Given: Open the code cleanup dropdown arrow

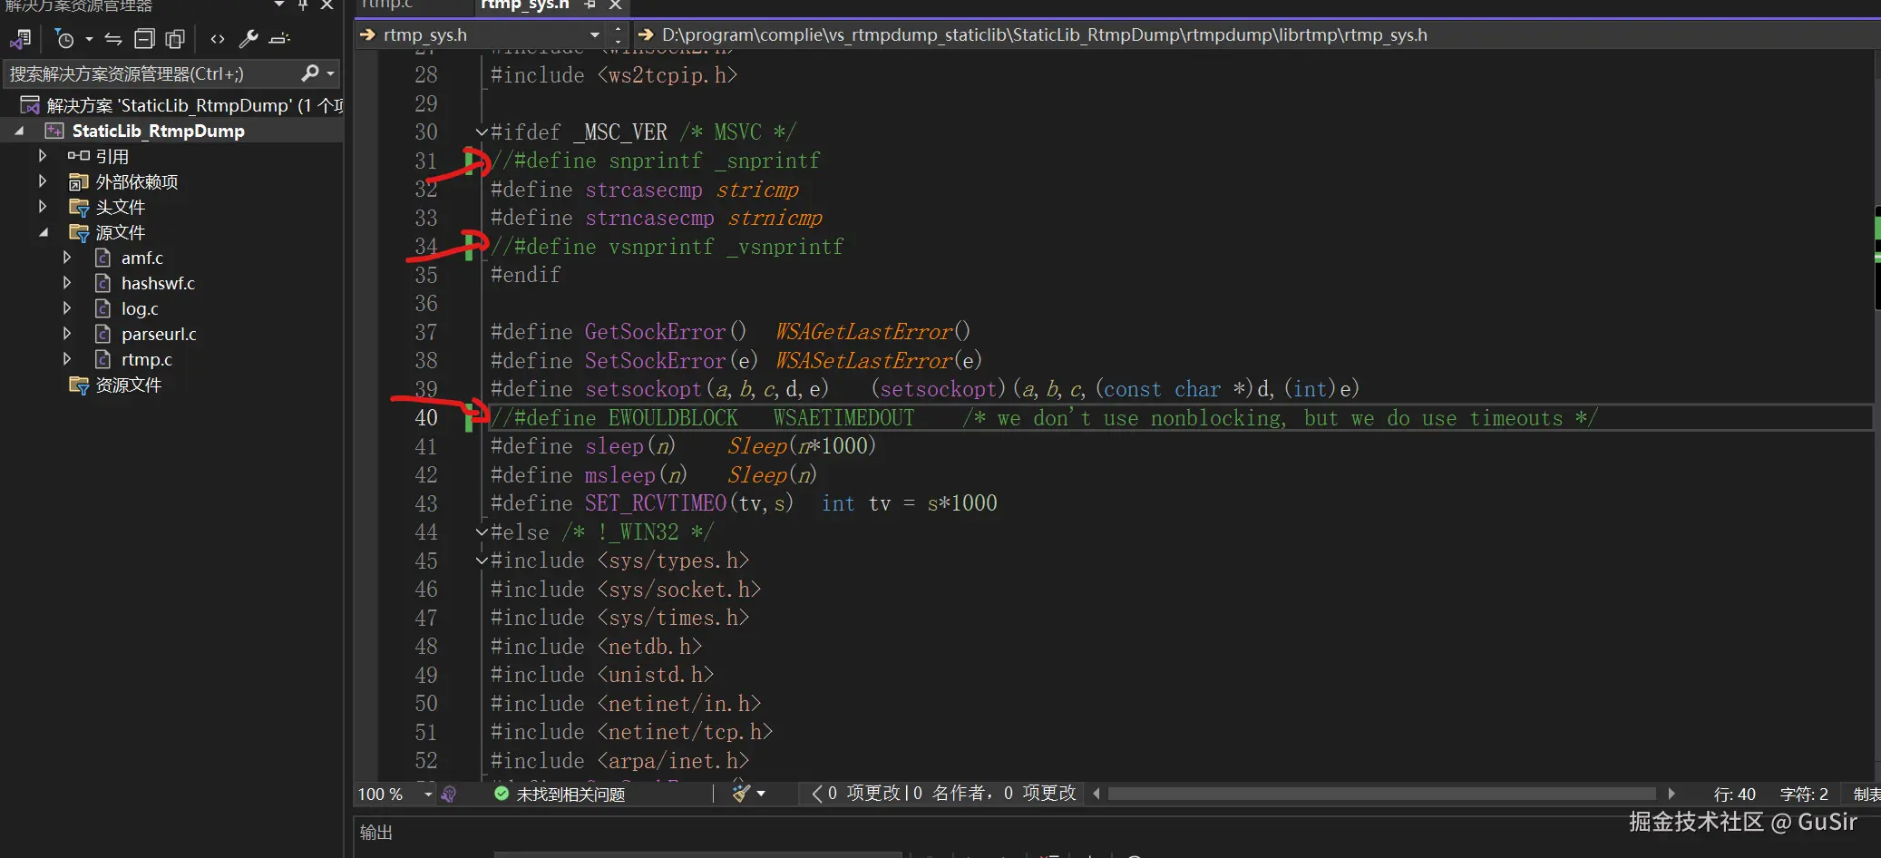Looking at the screenshot, I should click(761, 795).
